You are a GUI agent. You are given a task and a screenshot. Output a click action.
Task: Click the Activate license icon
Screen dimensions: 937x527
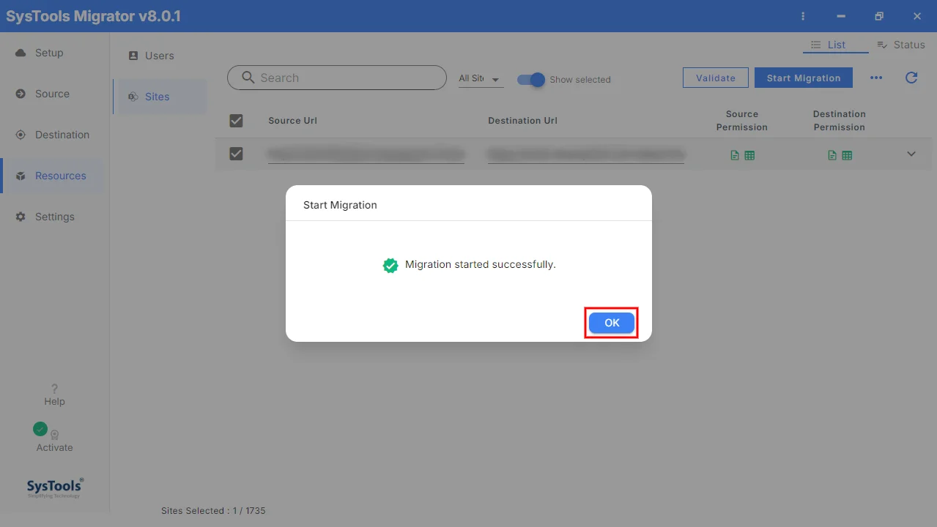54,435
